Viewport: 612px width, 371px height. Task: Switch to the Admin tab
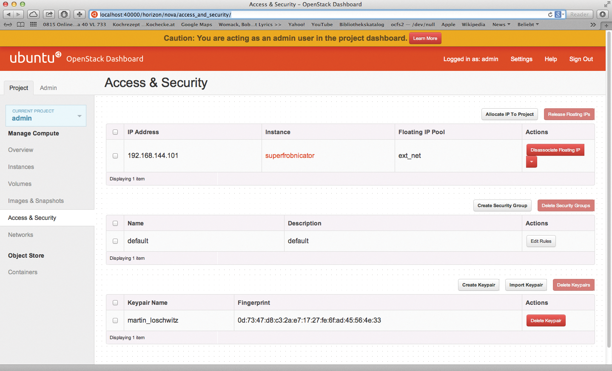pos(48,88)
